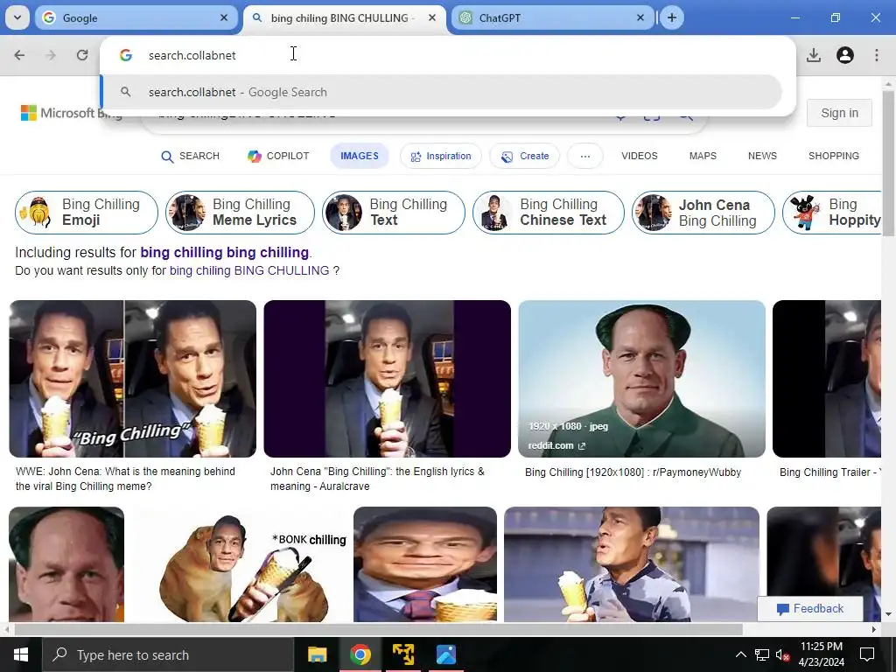Close the bing chiling tab
This screenshot has width=896, height=672.
click(x=432, y=17)
